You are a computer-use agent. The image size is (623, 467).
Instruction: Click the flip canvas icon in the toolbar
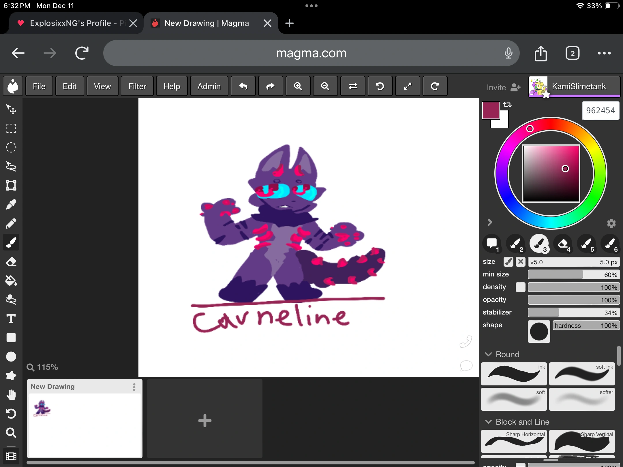tap(353, 86)
